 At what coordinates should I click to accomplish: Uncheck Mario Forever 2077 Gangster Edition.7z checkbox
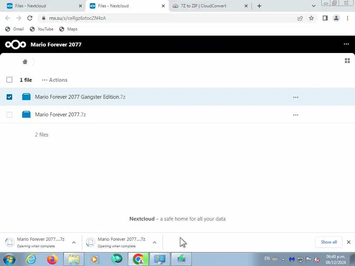point(9,97)
